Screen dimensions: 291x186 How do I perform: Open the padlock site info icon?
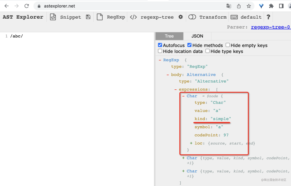pyautogui.click(x=39, y=6)
